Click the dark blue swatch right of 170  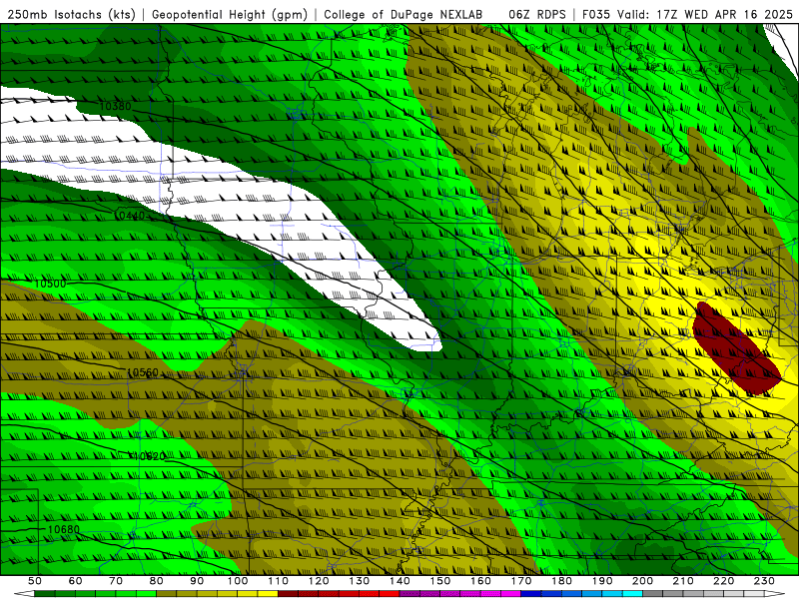pyautogui.click(x=531, y=594)
